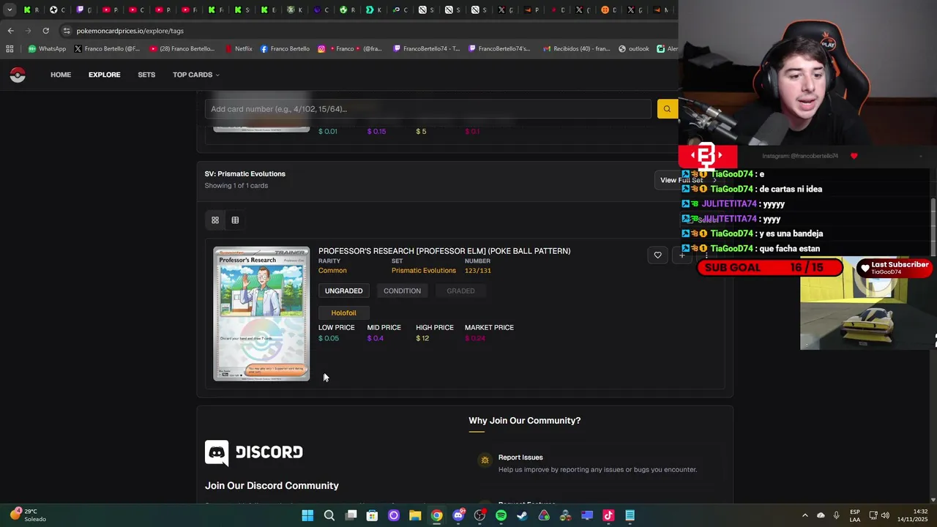Expand the browser tab search dropdown
This screenshot has width=937, height=527.
click(10, 10)
